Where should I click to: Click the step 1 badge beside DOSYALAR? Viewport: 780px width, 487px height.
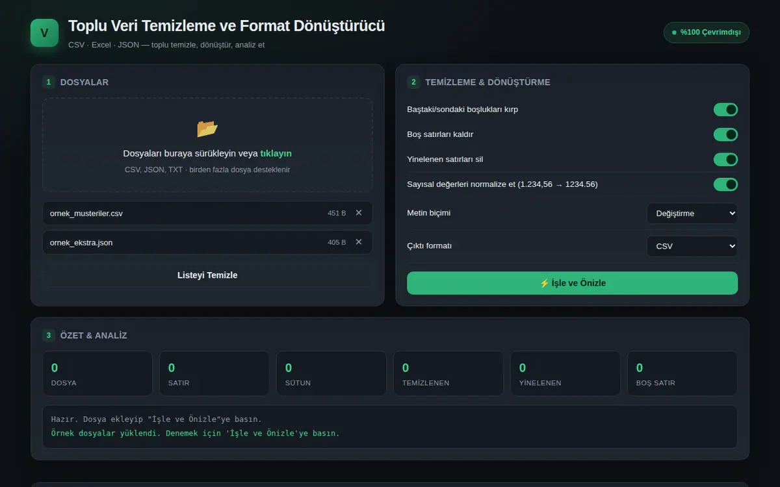tap(49, 82)
